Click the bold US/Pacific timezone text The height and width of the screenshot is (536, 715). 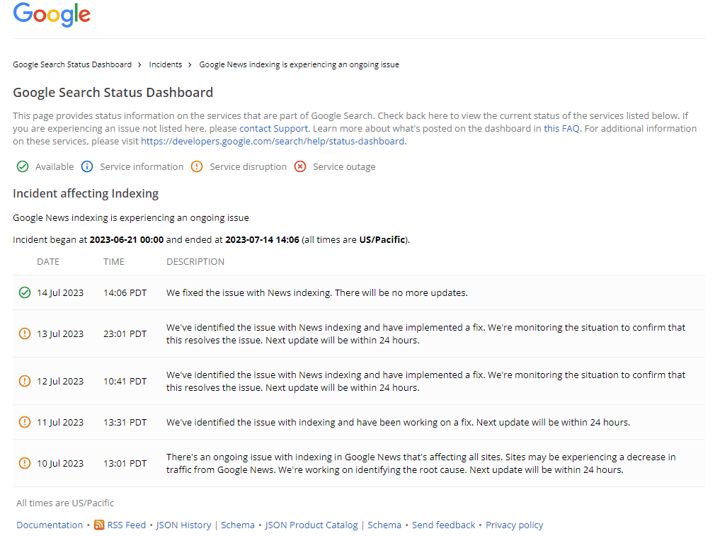[x=382, y=239]
